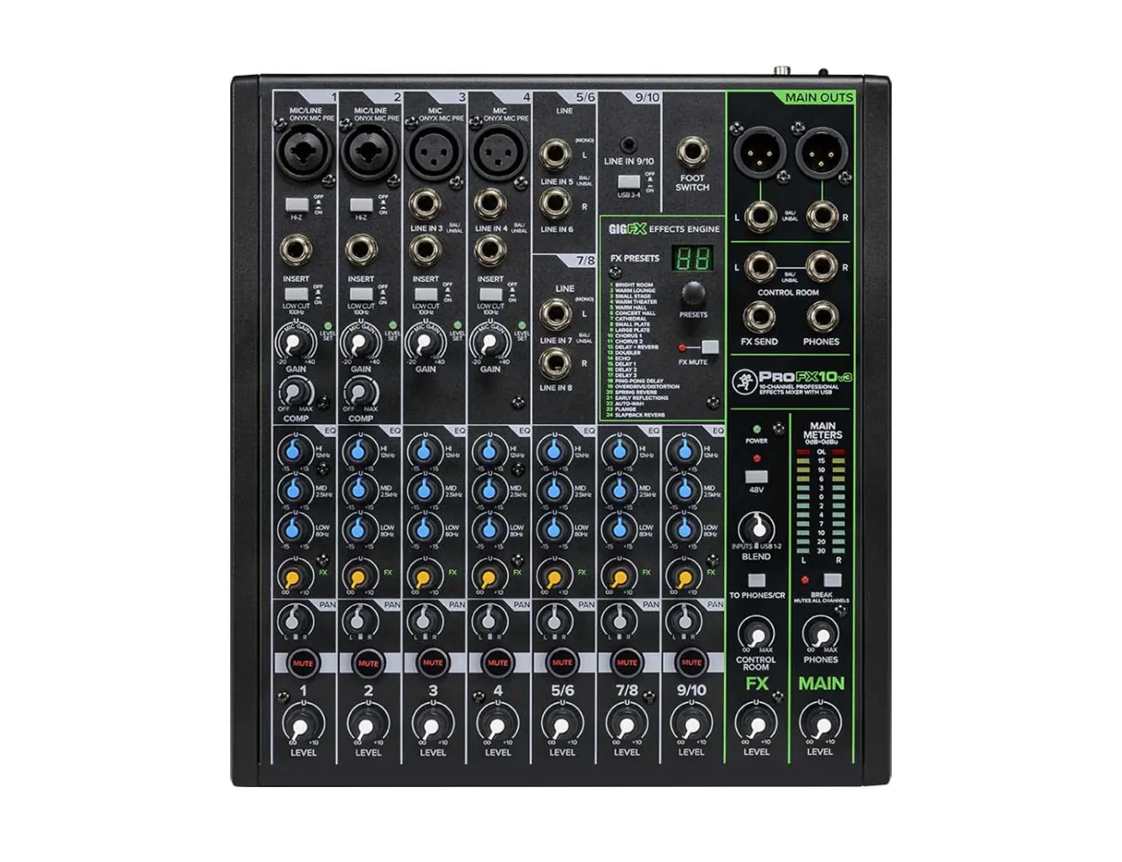Set the channel 1 COMP knob

295,392
